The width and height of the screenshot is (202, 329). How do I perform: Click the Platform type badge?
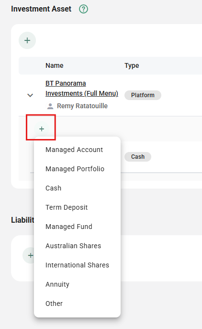(x=143, y=95)
